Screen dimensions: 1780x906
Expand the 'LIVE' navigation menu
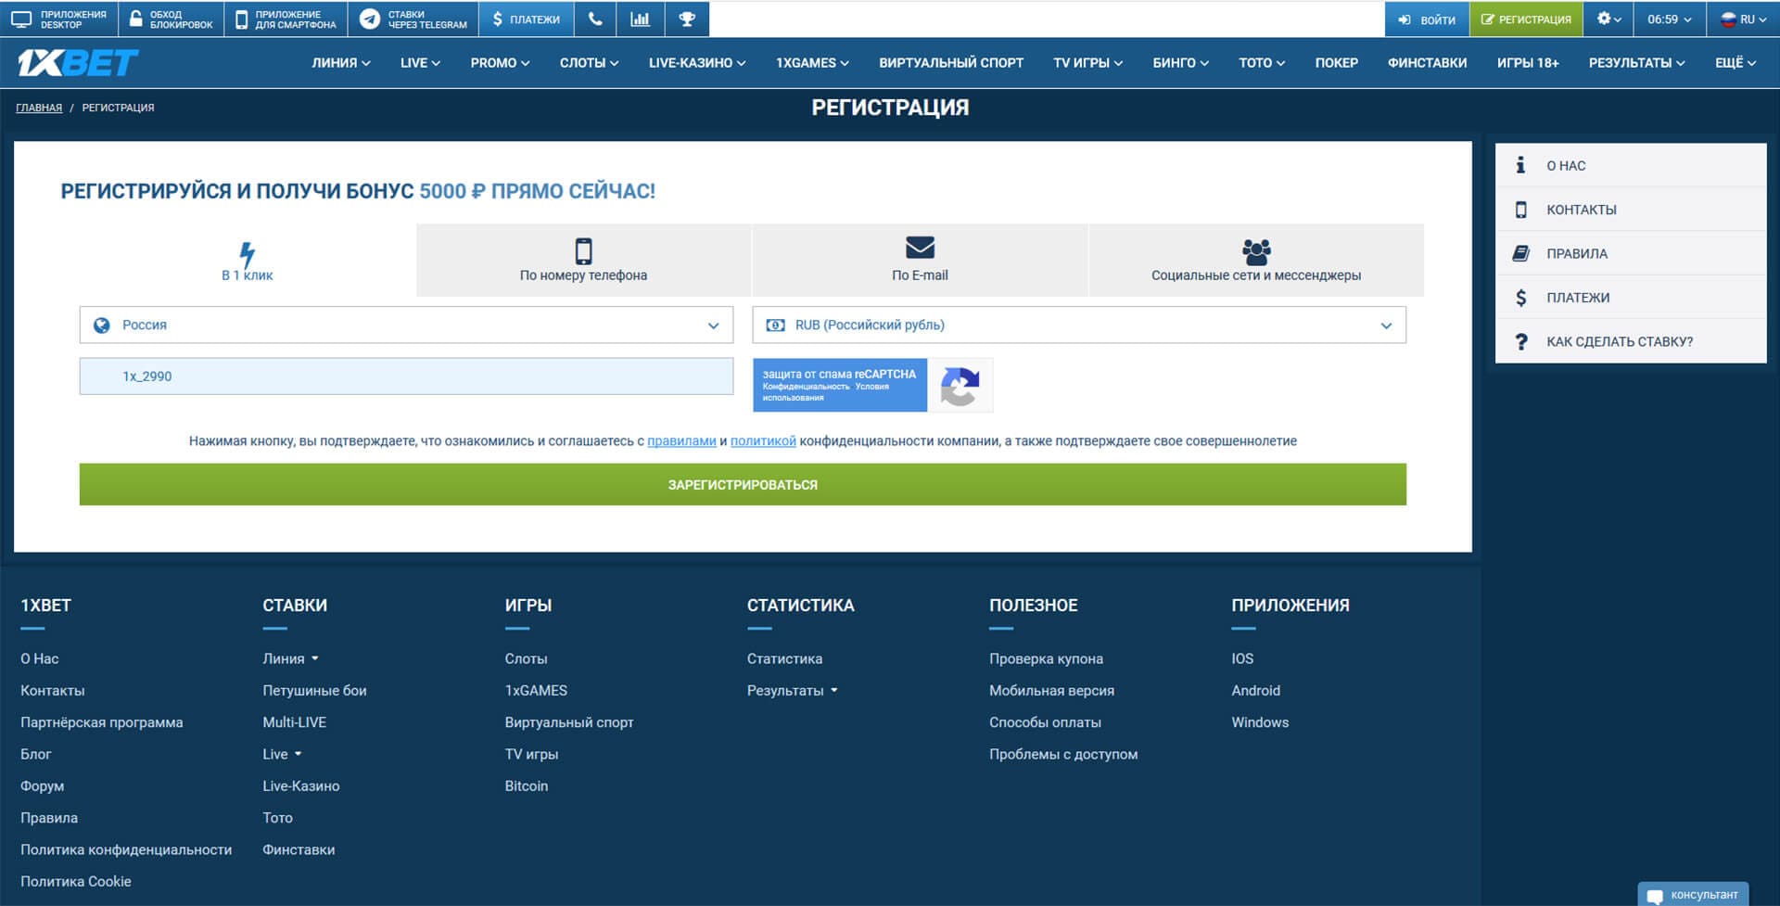click(420, 63)
